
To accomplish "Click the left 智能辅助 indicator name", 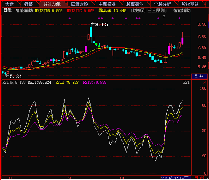I will (24, 10).
